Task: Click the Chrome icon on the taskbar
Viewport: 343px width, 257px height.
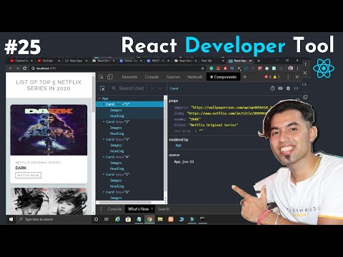Action: pyautogui.click(x=149, y=219)
